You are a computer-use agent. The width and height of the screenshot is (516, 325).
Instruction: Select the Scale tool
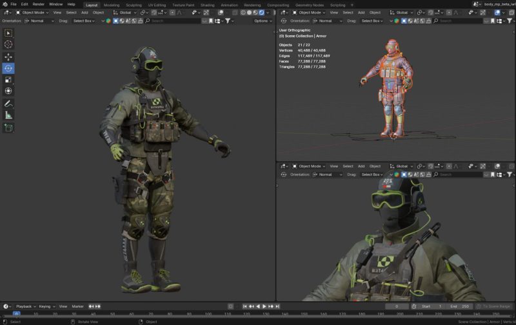(x=8, y=80)
